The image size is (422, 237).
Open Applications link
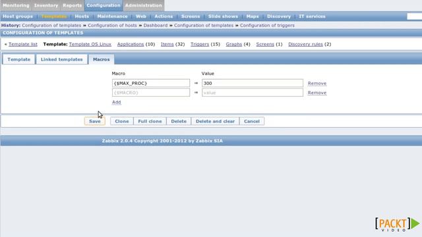tap(131, 44)
